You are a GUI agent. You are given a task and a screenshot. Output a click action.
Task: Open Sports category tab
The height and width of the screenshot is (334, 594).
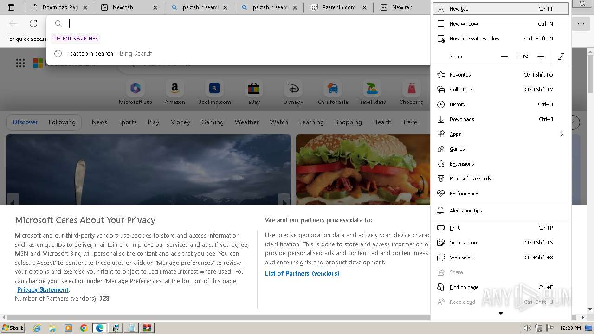pos(127,122)
